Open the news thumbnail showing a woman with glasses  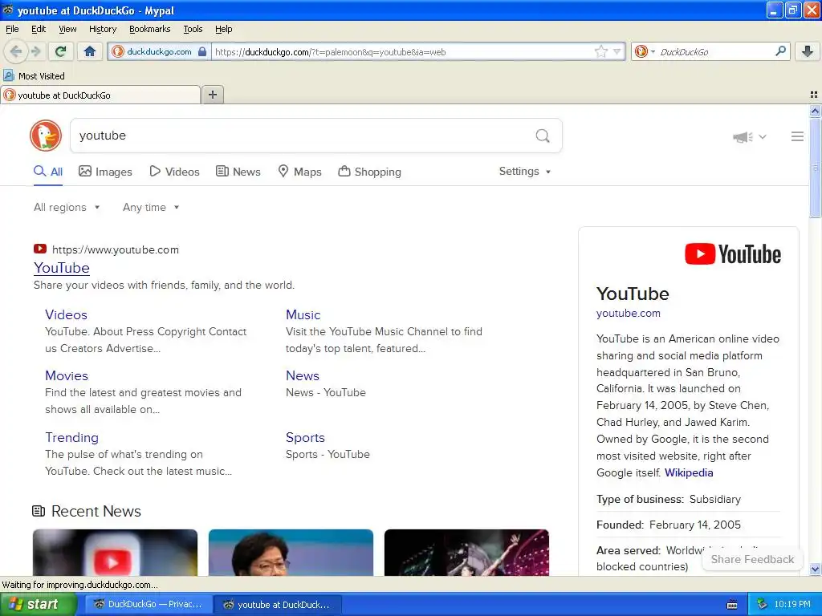[291, 553]
